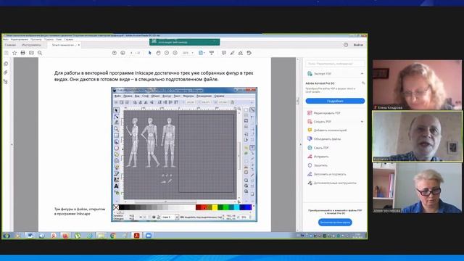Open the Редактирование menu
Screen dimensions: 464x261
(x=20, y=39)
